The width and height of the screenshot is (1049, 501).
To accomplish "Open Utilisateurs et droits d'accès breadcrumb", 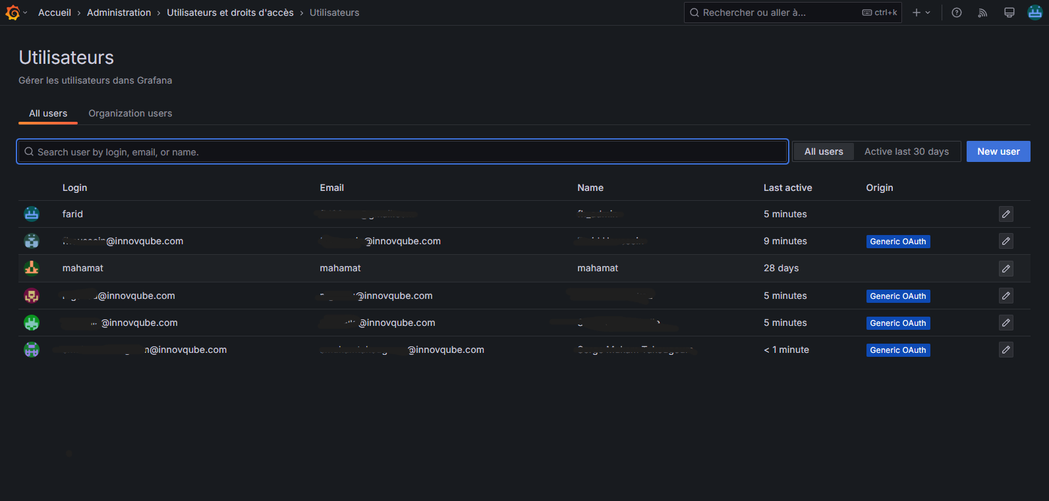I will (230, 13).
